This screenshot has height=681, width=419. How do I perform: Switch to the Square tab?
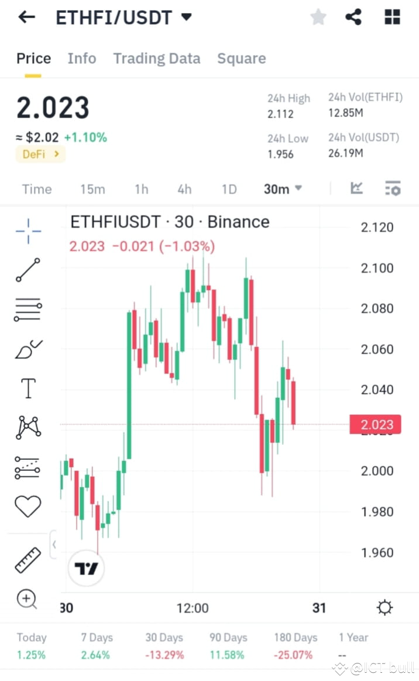[x=241, y=58]
